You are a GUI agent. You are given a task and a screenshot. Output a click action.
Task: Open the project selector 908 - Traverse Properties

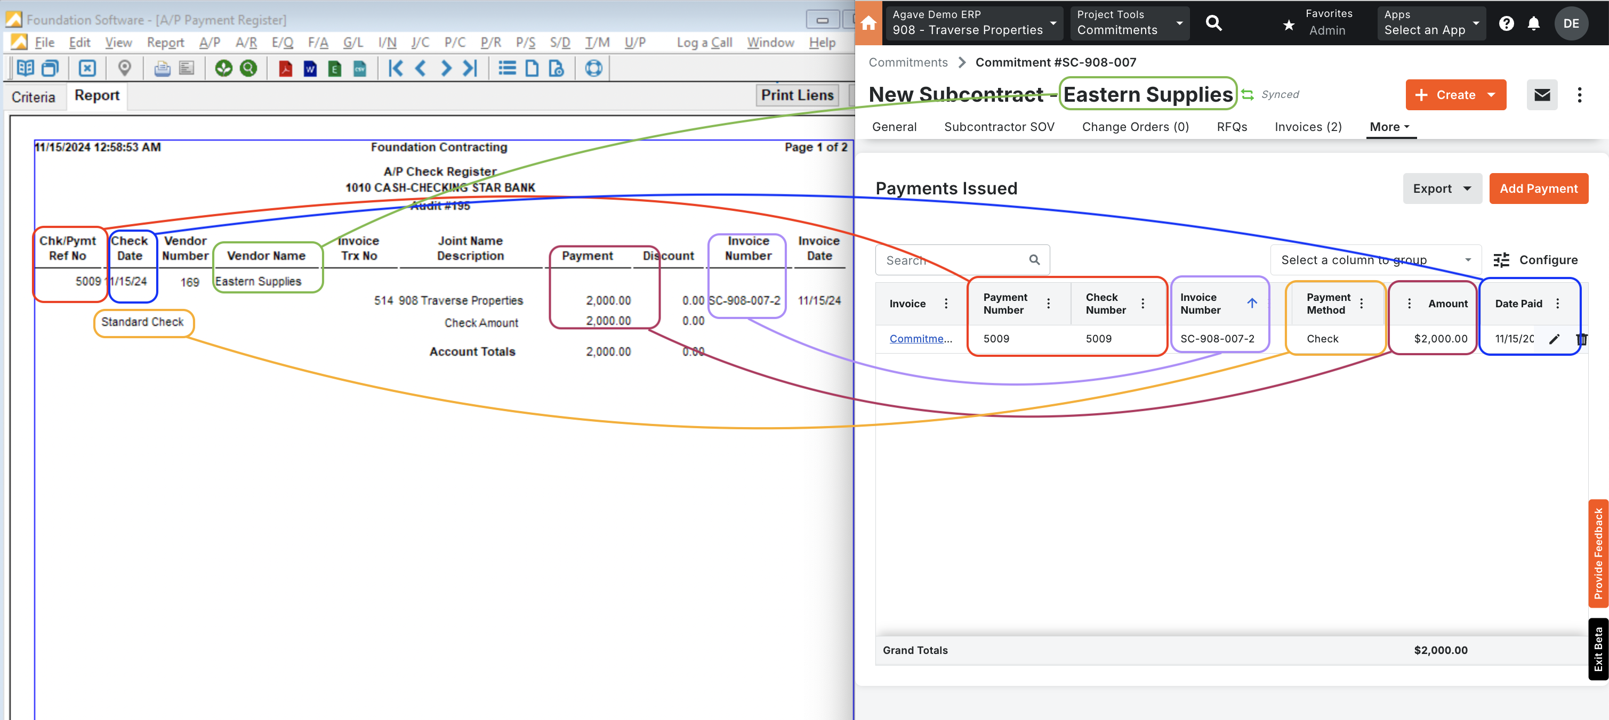974,23
